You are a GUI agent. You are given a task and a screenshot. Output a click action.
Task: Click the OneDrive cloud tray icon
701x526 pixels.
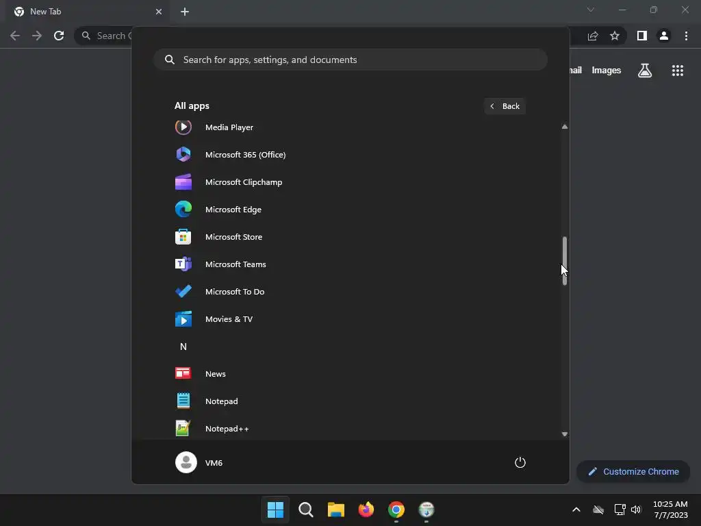tap(598, 510)
